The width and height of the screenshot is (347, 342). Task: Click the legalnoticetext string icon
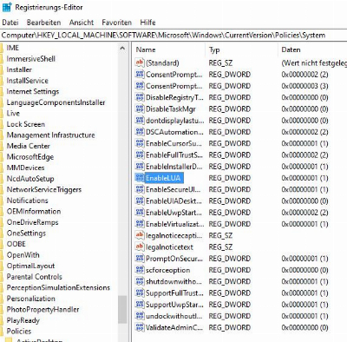[x=140, y=247]
